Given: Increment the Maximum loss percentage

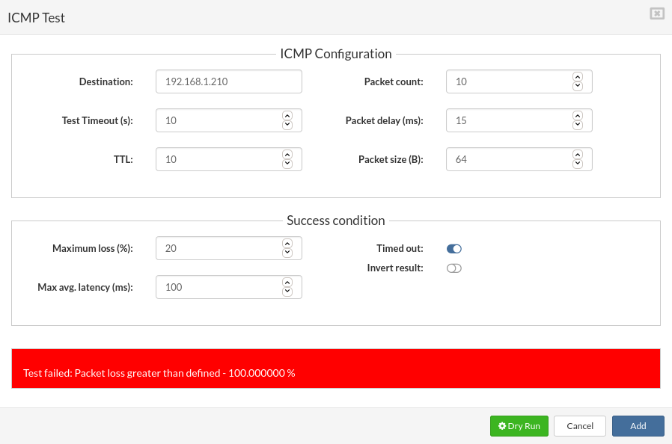Looking at the screenshot, I should pyautogui.click(x=287, y=244).
